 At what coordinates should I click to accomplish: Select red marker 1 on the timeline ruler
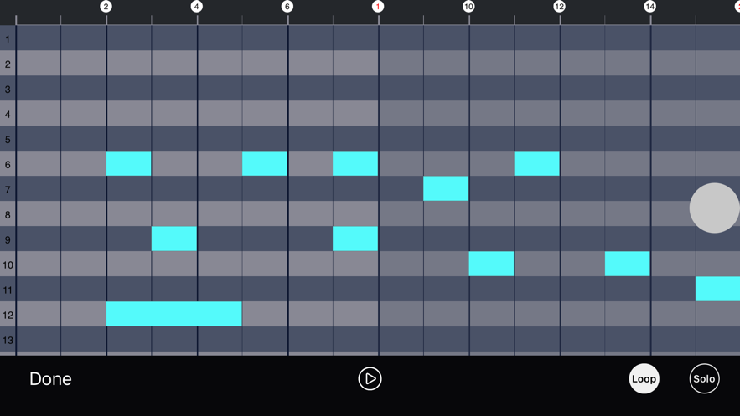[x=378, y=7]
